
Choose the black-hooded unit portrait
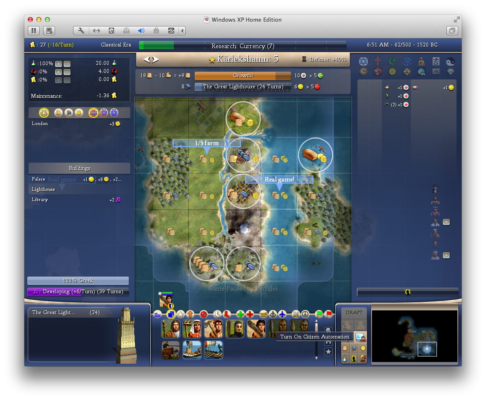click(x=235, y=329)
